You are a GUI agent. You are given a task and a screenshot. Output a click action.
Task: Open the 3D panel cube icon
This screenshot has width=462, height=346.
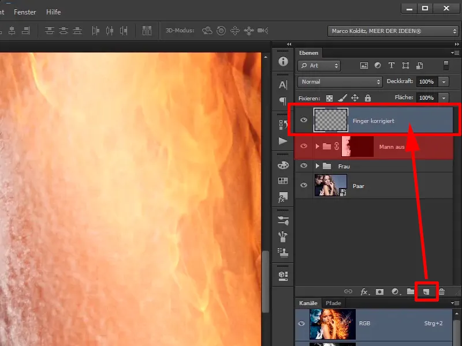click(x=283, y=276)
